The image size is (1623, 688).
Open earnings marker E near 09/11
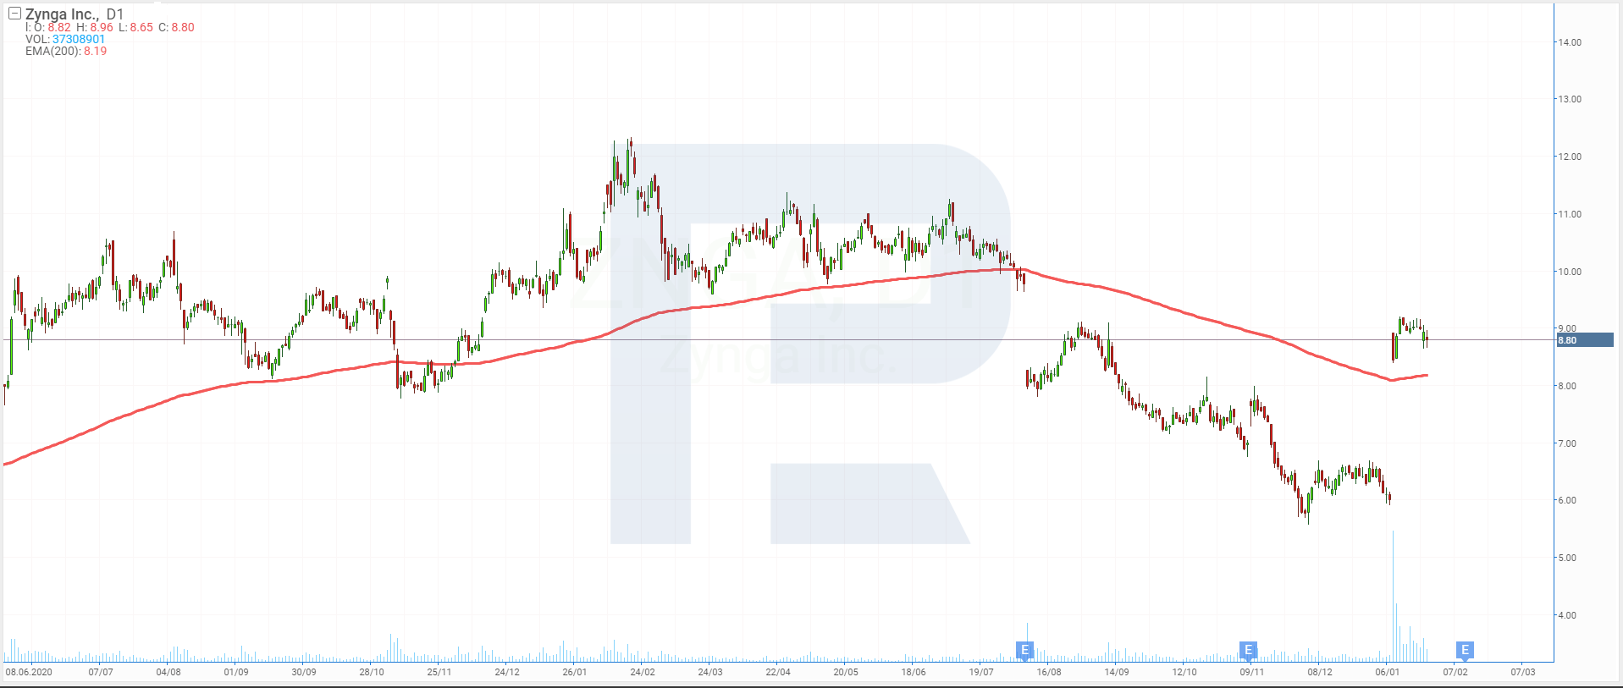pos(1248,650)
